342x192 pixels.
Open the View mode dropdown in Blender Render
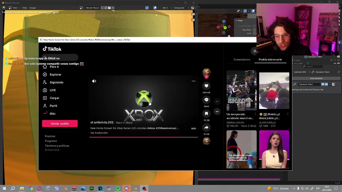coord(15,8)
